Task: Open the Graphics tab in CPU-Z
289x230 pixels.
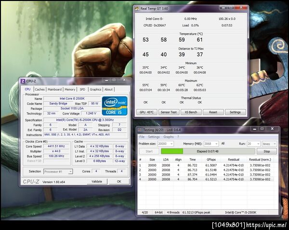Action: (95, 90)
